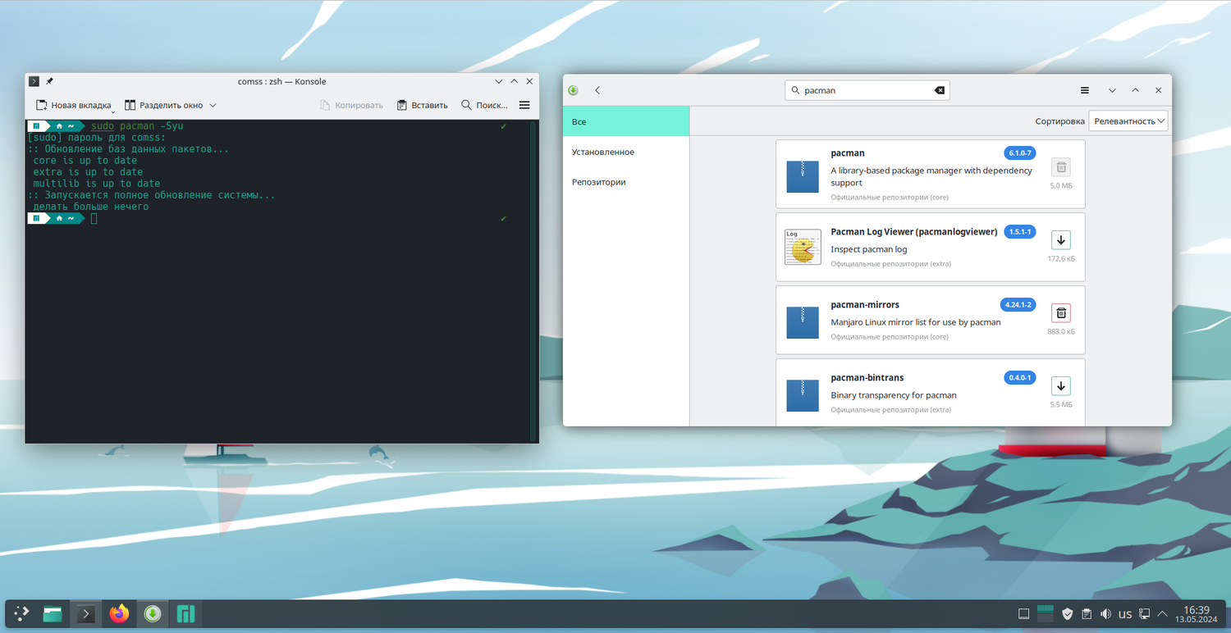
Task: Switch the 'us' keyboard layout indicator
Action: pos(1125,613)
